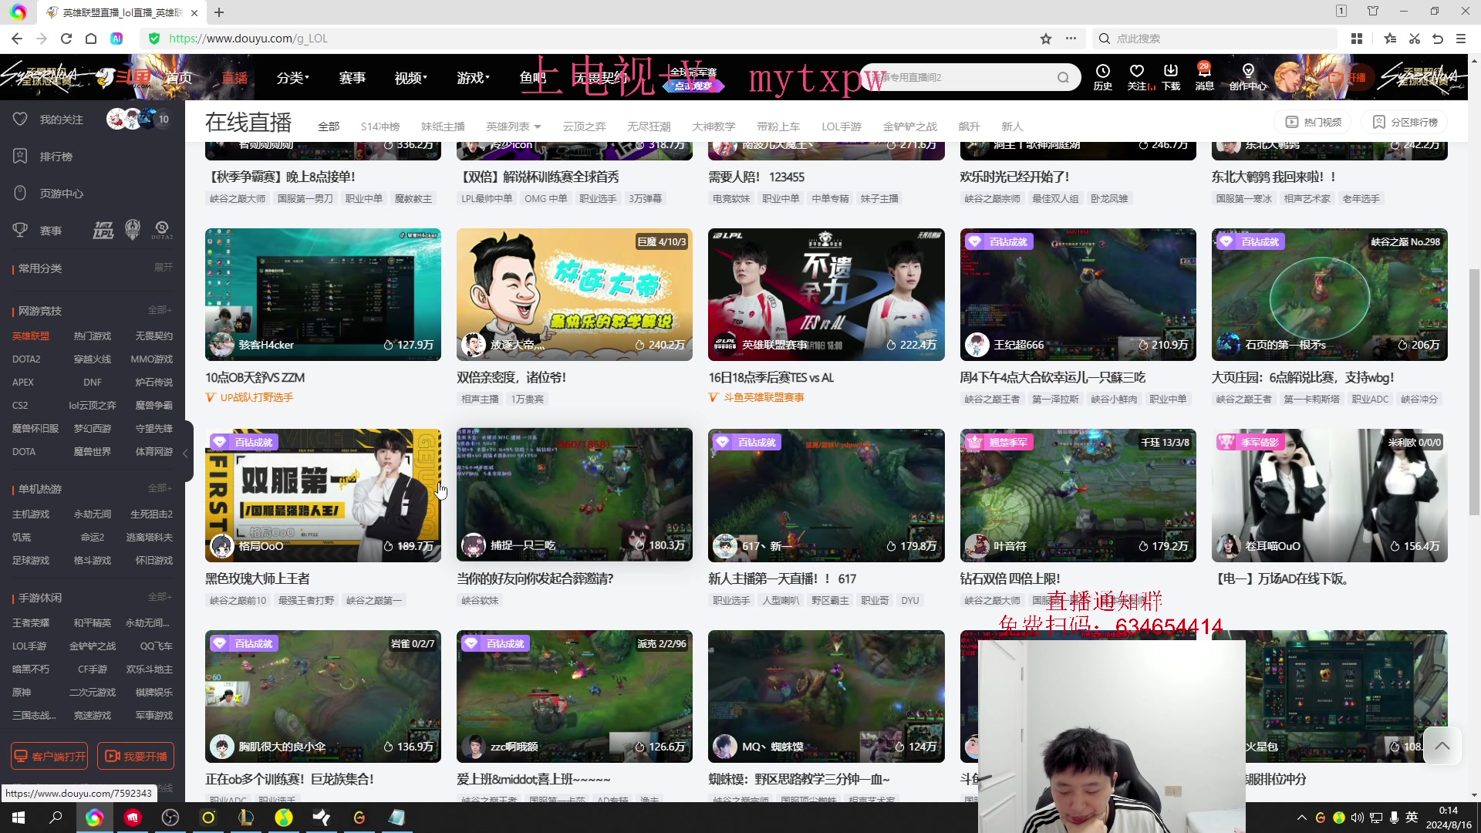This screenshot has height=833, width=1481.
Task: Open 排行榜 ranking in sidebar
Action: coord(43,157)
